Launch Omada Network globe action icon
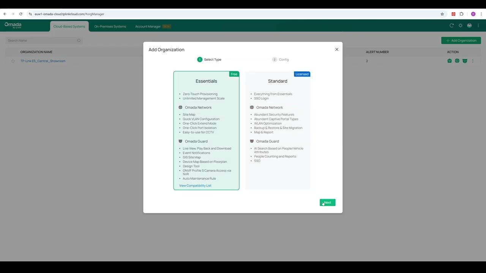Image resolution: width=486 pixels, height=273 pixels. 457,61
